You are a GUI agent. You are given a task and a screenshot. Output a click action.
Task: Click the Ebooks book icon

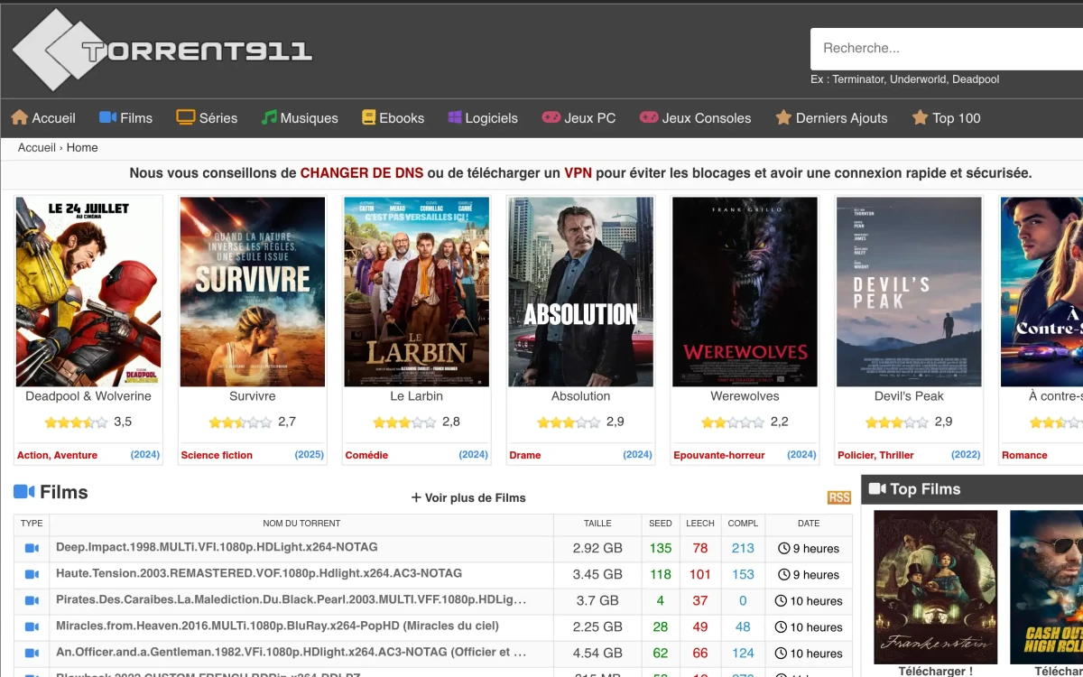click(x=368, y=117)
